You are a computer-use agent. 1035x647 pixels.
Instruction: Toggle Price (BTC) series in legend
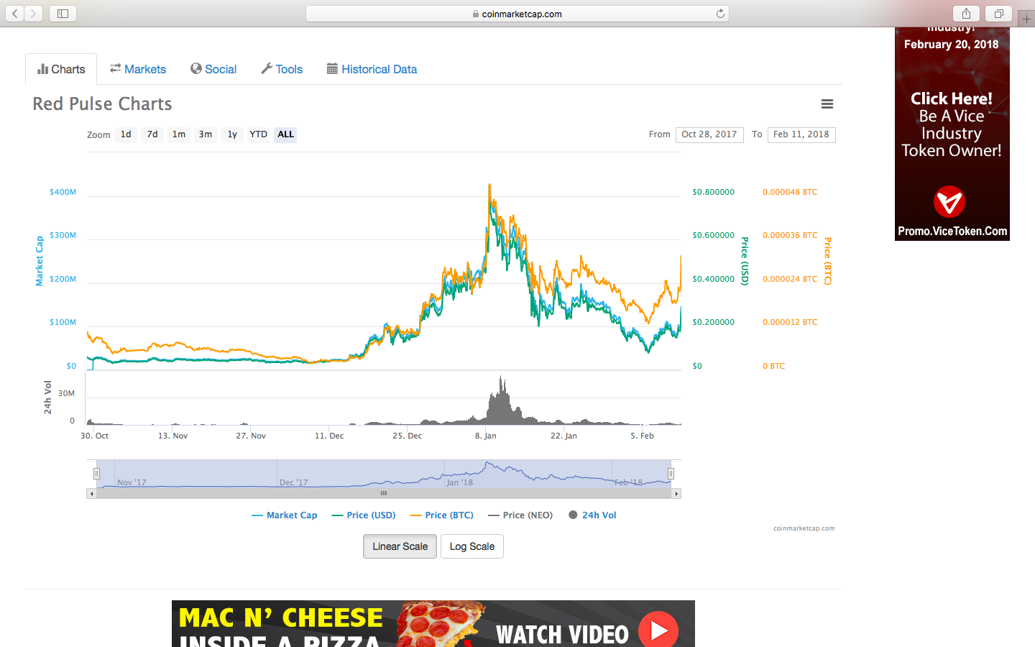click(x=442, y=515)
